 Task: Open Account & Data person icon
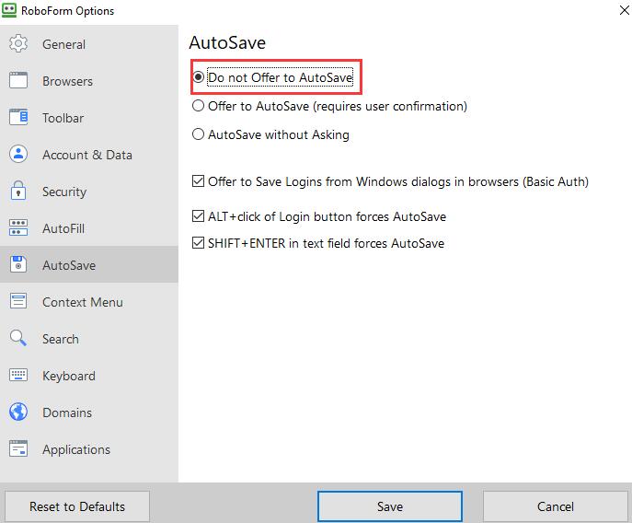tap(18, 155)
